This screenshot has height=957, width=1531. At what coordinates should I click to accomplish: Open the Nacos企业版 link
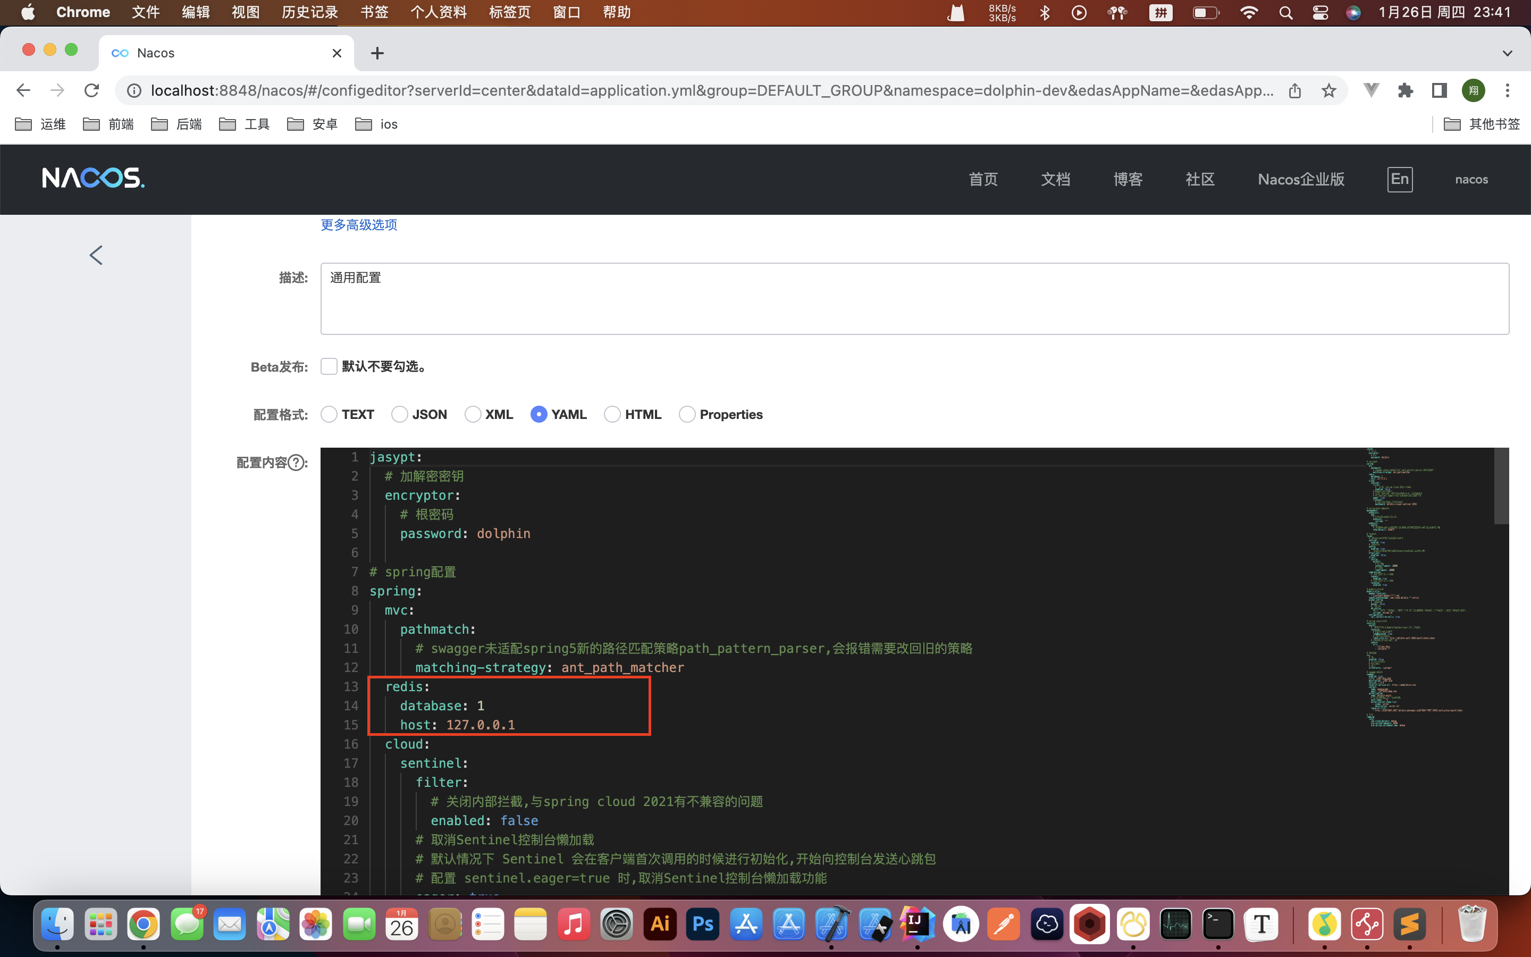(1301, 179)
